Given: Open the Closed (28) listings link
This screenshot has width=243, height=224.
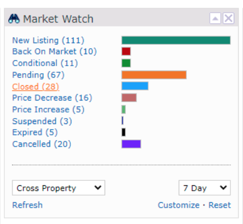Looking at the screenshot, I should 35,86.
